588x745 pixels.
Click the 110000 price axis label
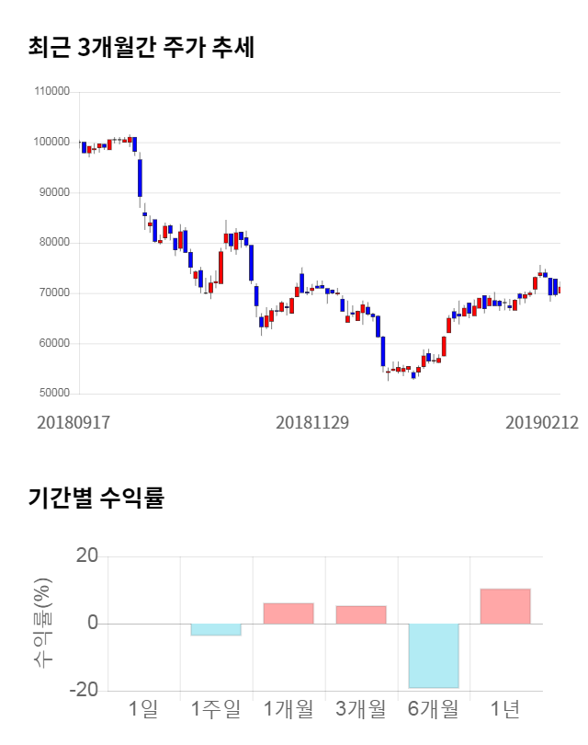click(51, 92)
